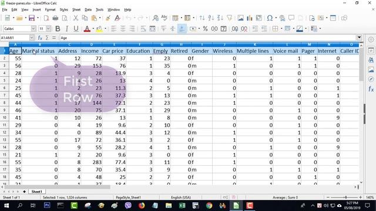Click the Delete Decimal Place icon

pyautogui.click(x=244, y=29)
